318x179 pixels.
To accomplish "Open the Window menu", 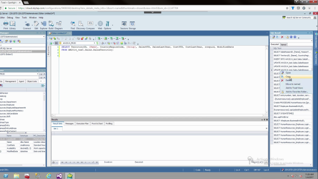I will point(33,18).
